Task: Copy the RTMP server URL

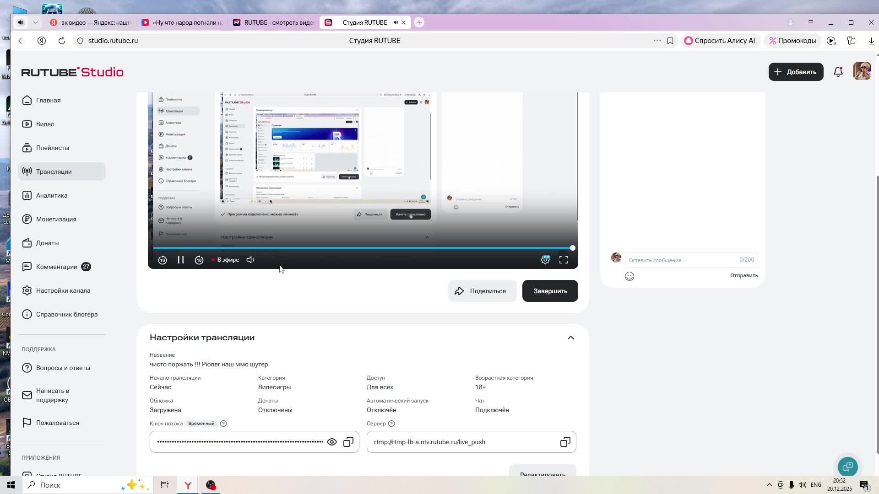Action: (x=565, y=442)
